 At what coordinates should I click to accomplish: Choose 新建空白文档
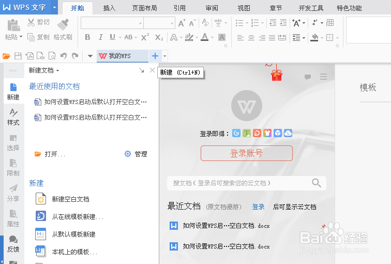[63, 199]
